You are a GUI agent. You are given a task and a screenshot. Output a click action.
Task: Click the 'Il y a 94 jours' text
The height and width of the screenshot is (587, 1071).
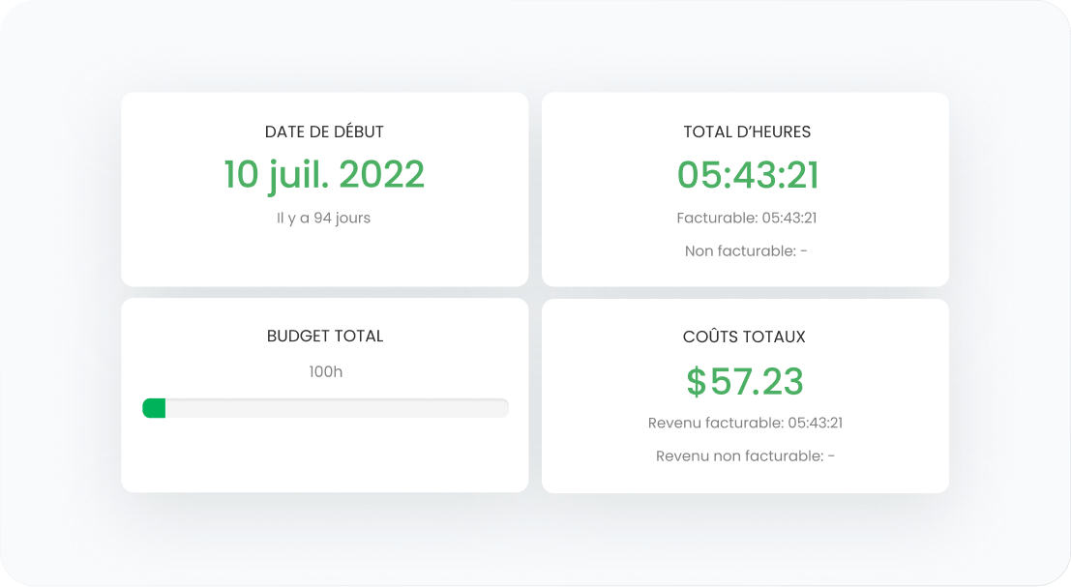(324, 219)
